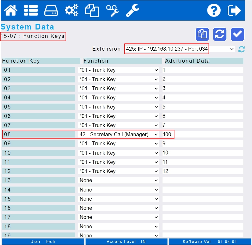Click empty Additional Data field for key 17
The image size is (252, 245).
(203, 217)
